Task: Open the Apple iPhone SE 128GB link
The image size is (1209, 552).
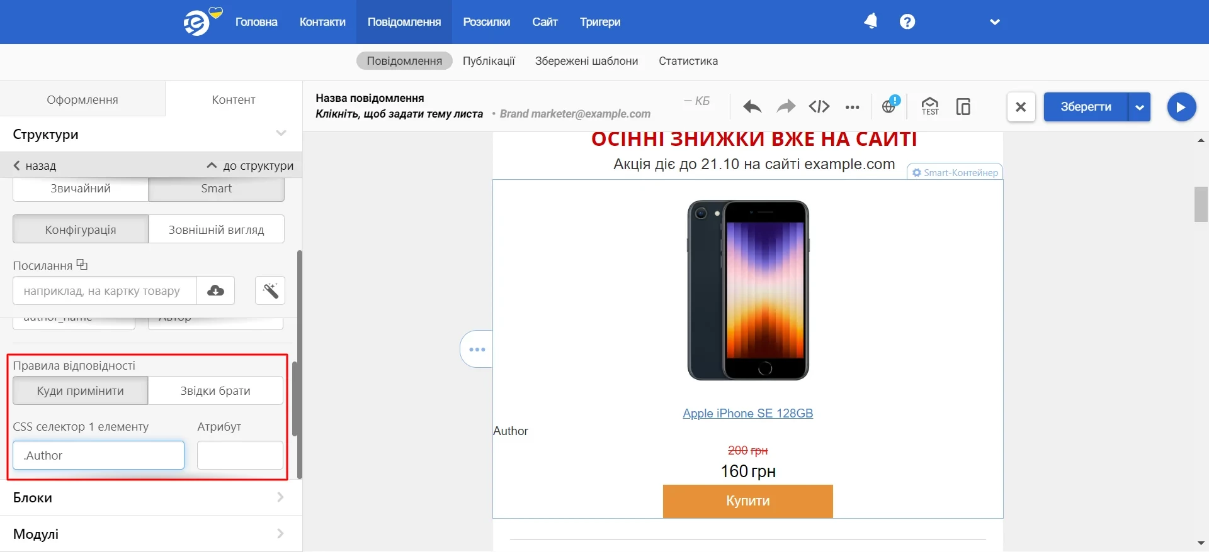Action: [748, 413]
